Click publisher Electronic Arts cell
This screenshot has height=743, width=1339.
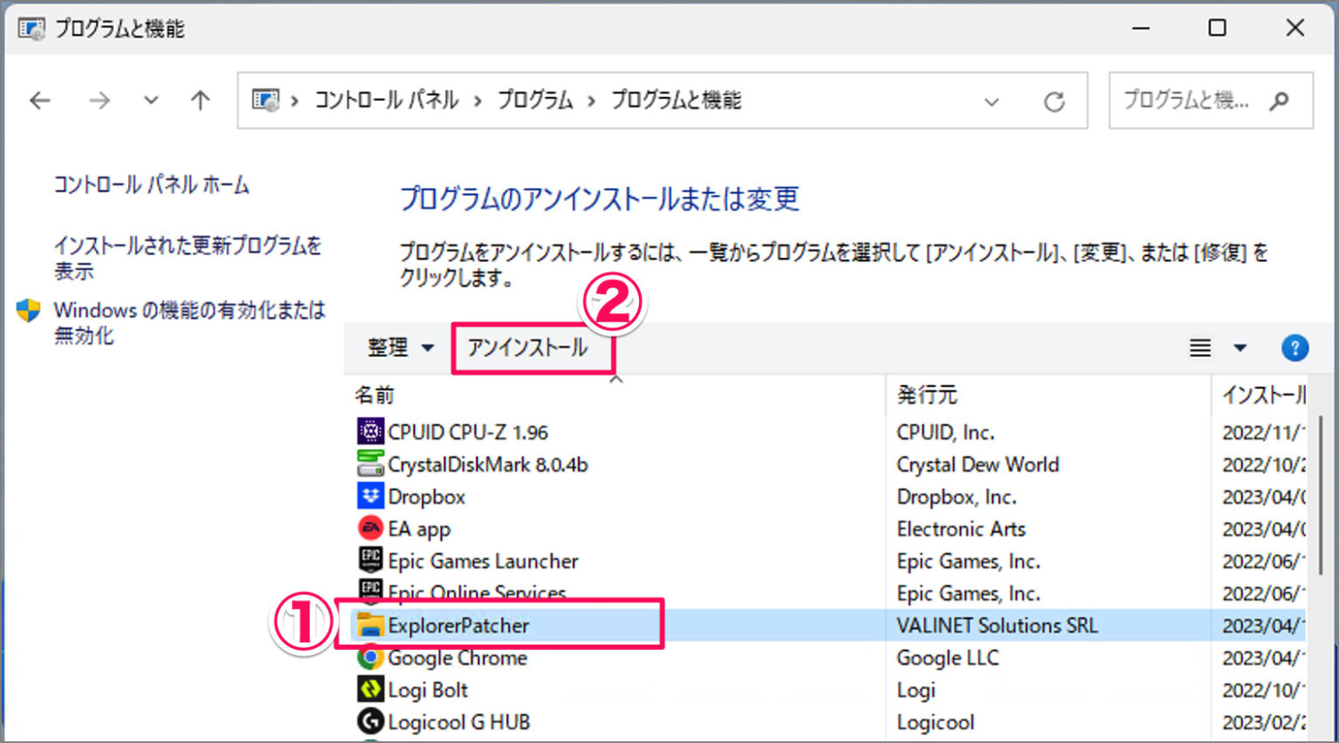pos(961,529)
